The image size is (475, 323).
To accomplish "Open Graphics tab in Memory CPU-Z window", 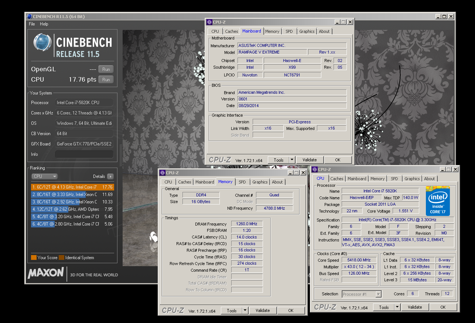I will point(260,182).
